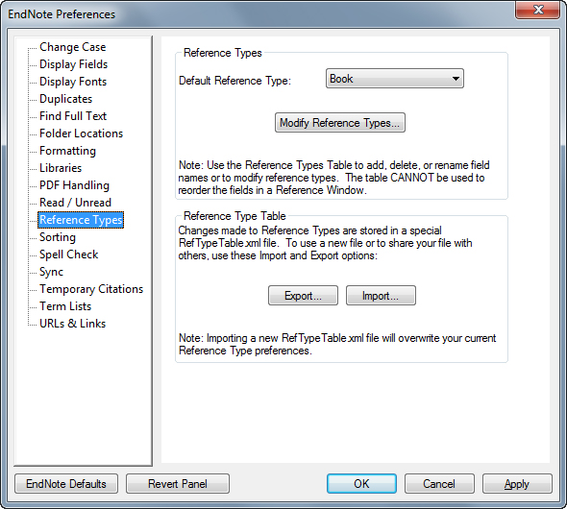Select the Duplicates preference panel
The image size is (567, 509).
[x=65, y=99]
